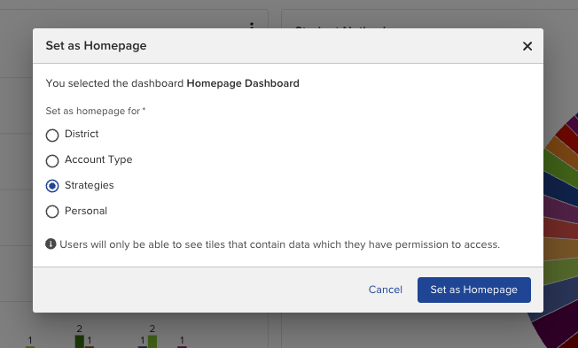Click the info icon beside permissions note

(51, 244)
